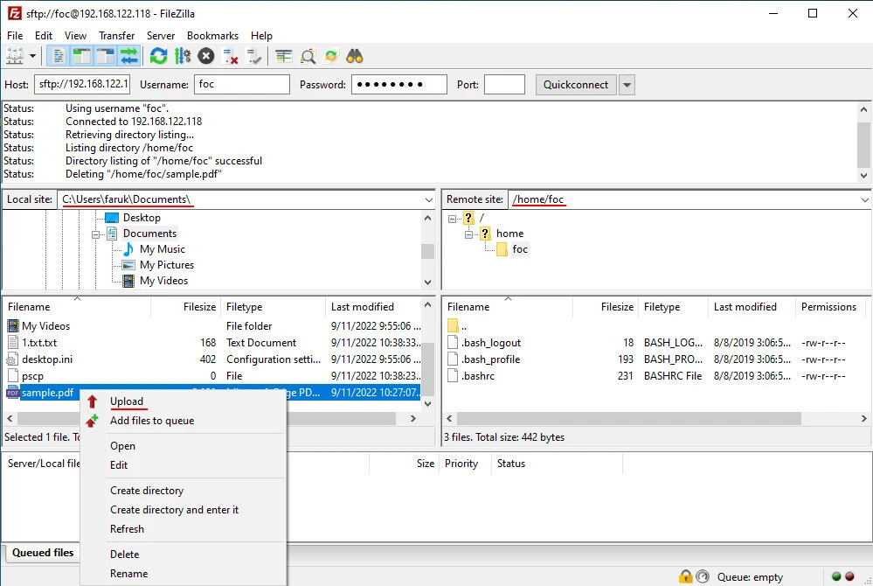Expand the Local site path dropdown
This screenshot has height=586, width=873.
click(428, 199)
